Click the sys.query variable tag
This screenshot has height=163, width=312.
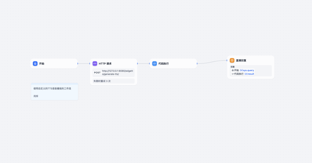click(248, 70)
